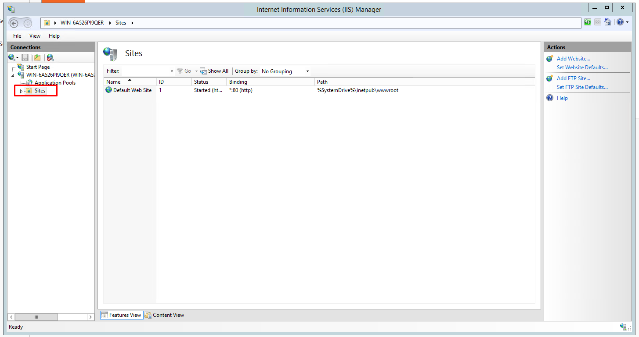Sort by the ID column header
The height and width of the screenshot is (337, 639).
pyautogui.click(x=174, y=82)
